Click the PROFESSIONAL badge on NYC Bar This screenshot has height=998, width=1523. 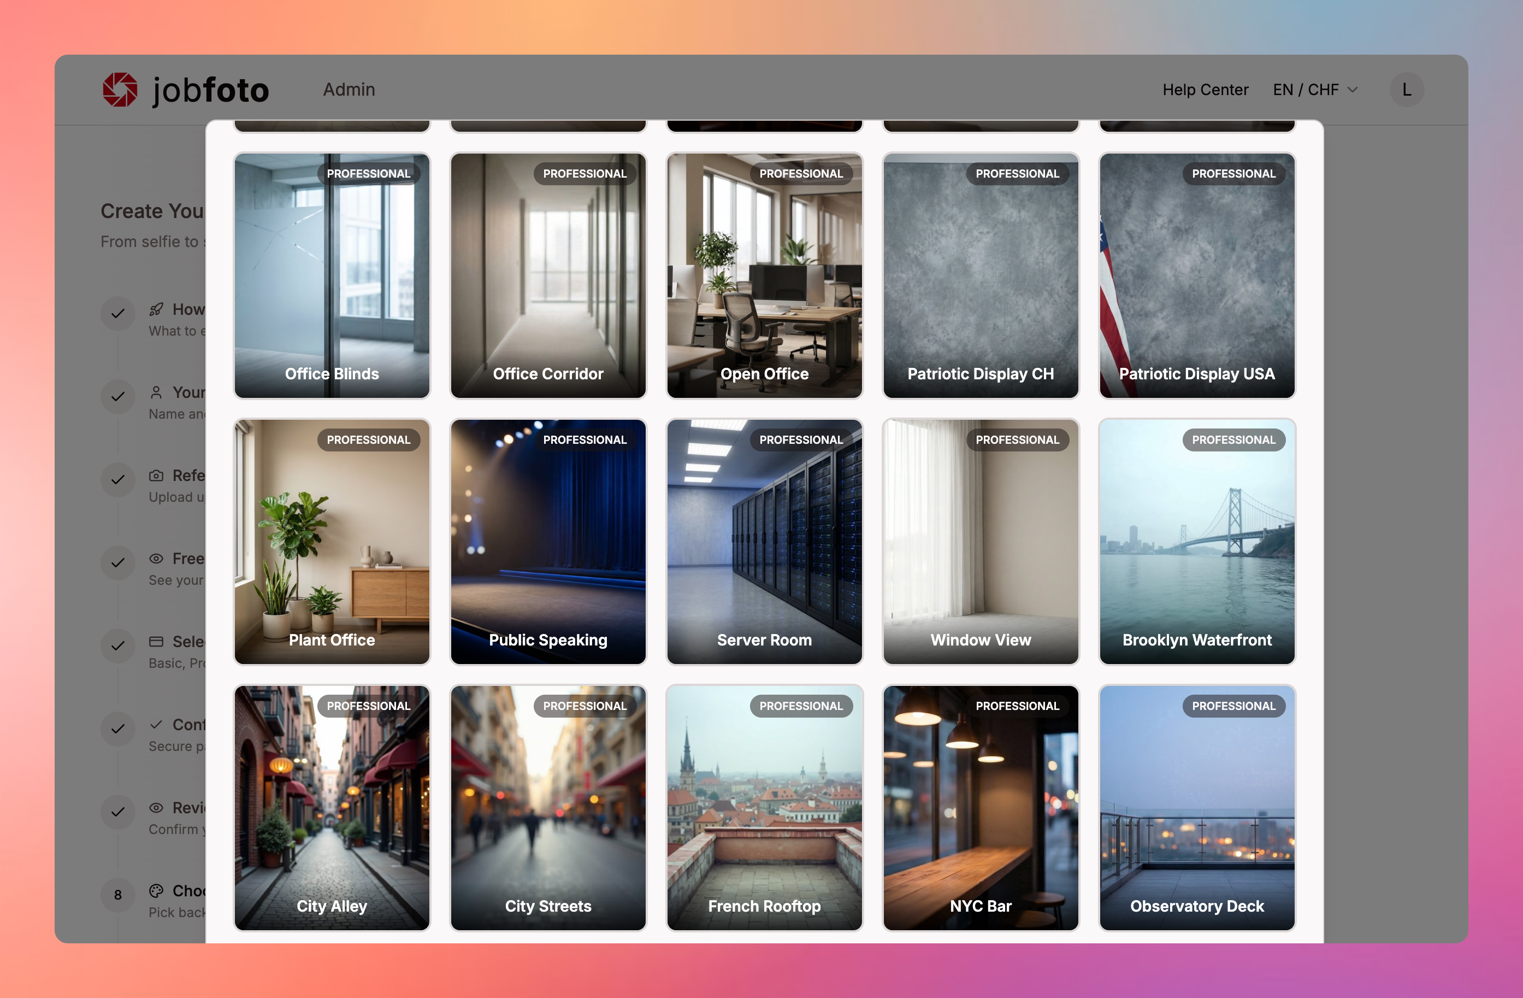click(1018, 706)
